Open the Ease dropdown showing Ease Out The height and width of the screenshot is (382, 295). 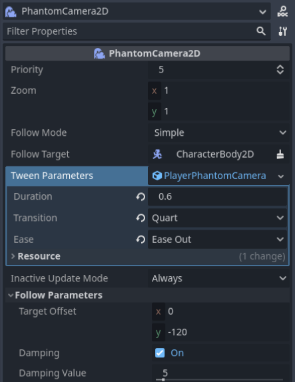(x=217, y=240)
